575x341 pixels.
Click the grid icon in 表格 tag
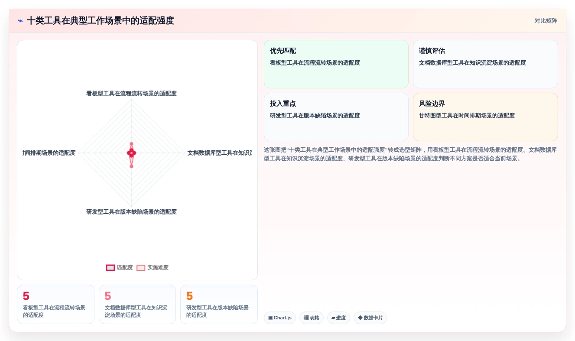click(306, 318)
